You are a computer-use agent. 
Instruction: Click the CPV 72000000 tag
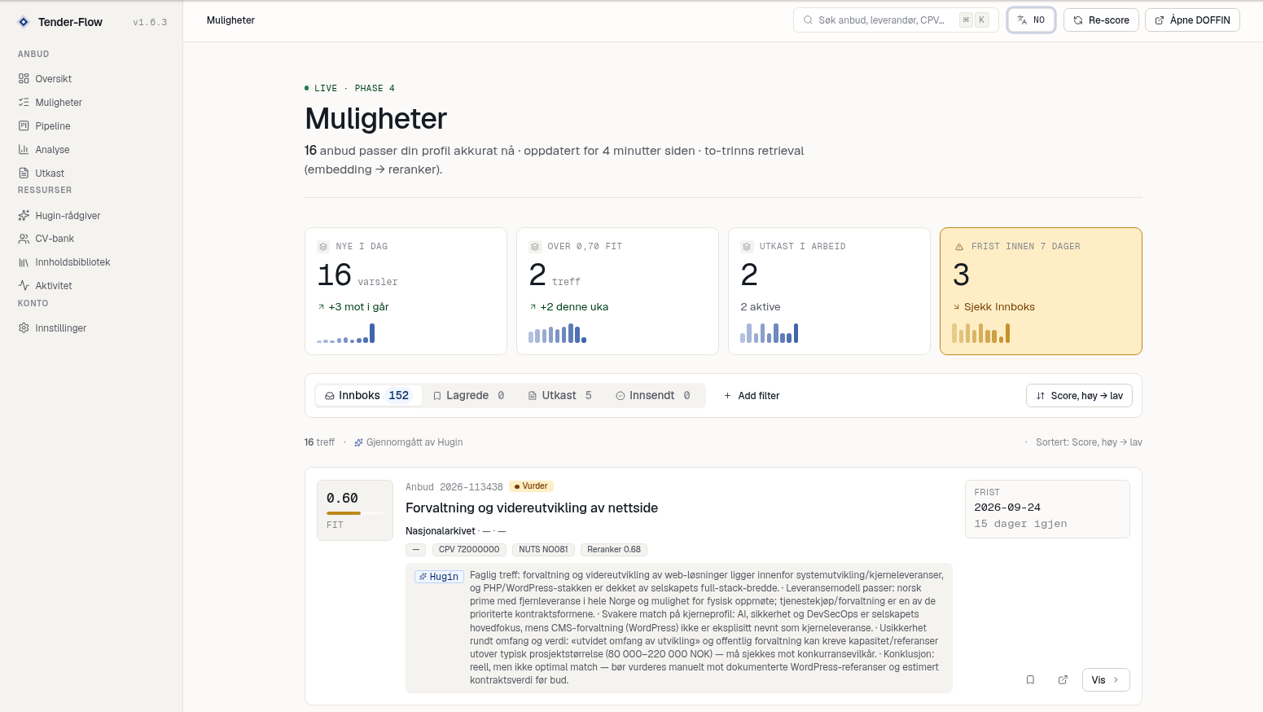(469, 550)
